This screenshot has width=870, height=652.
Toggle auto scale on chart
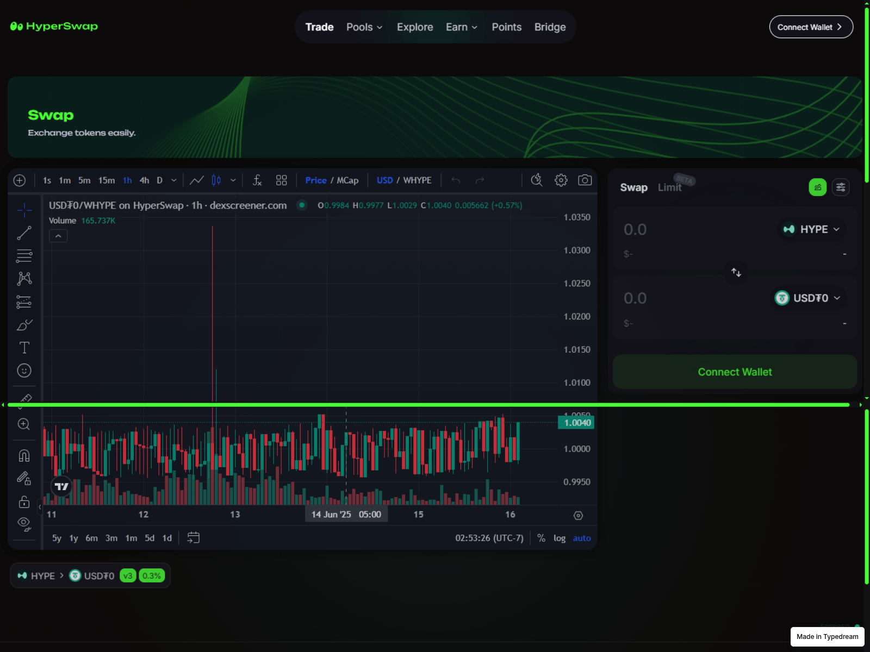pos(582,538)
